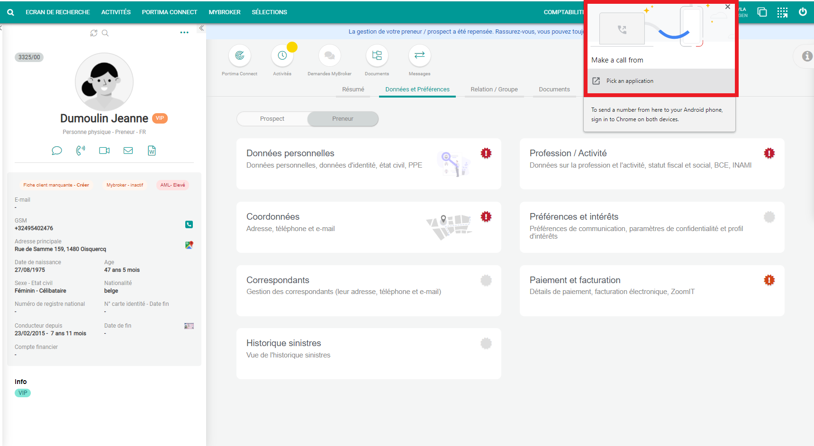Click the green phone icon beside the GSM number
The width and height of the screenshot is (814, 446).
[189, 224]
